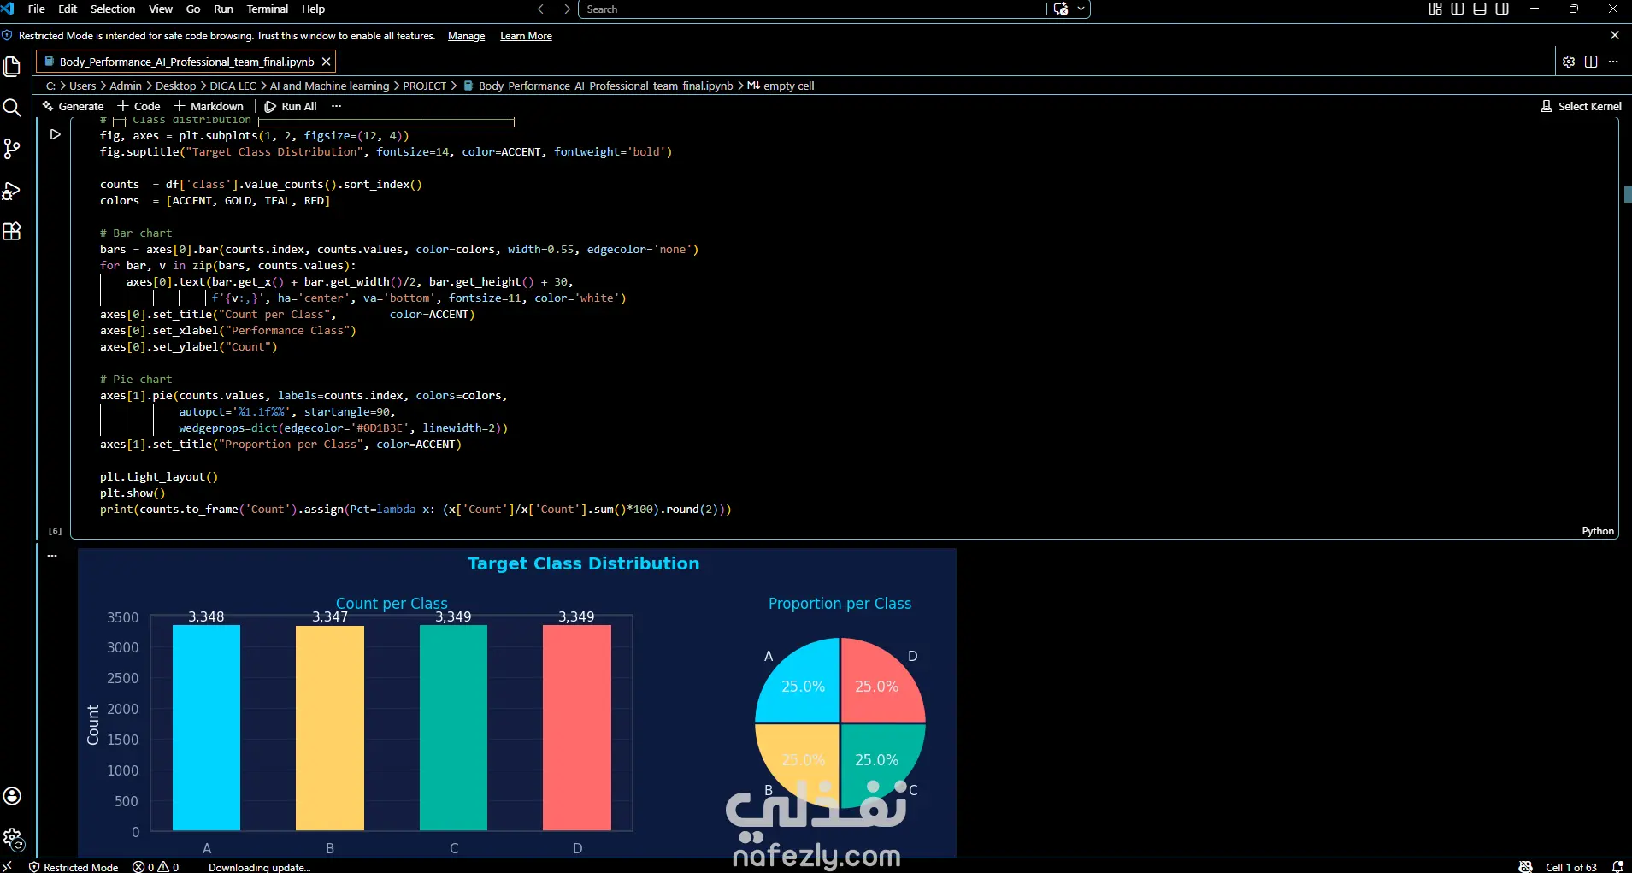Click the Target Class Distribution chart output
This screenshot has height=873, width=1632.
(517, 703)
